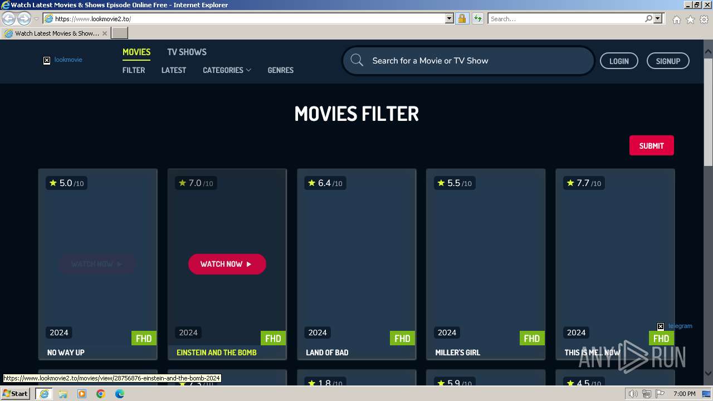Click the security lock icon
The image size is (713, 401).
tap(462, 19)
